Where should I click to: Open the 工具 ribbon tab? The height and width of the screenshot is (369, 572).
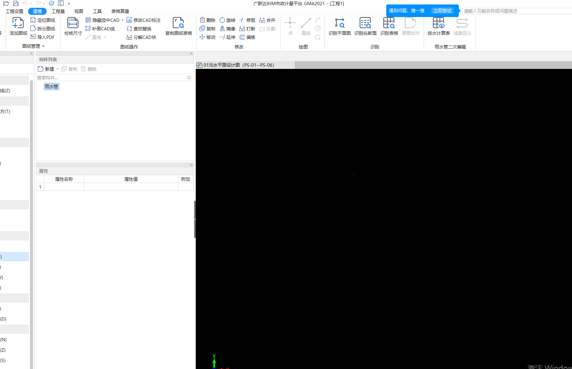[97, 11]
